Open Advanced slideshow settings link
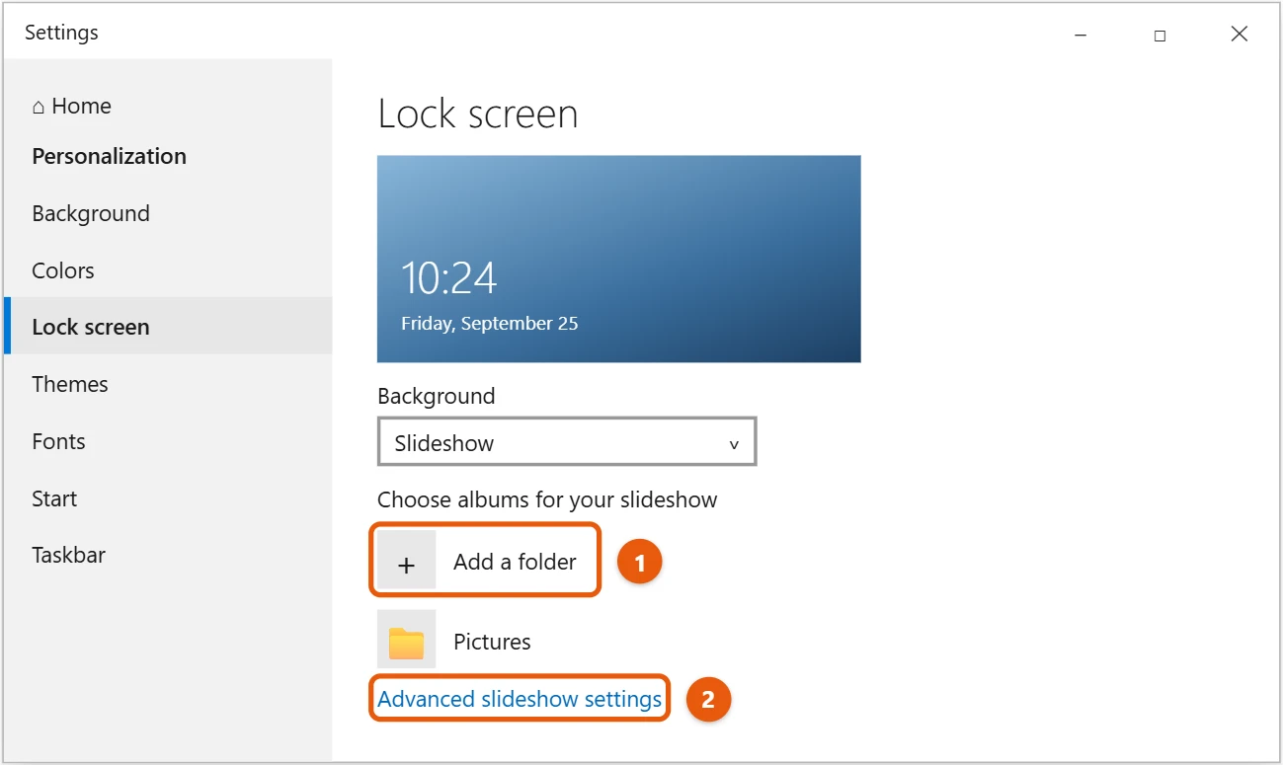Viewport: 1283px width, 765px height. [520, 699]
